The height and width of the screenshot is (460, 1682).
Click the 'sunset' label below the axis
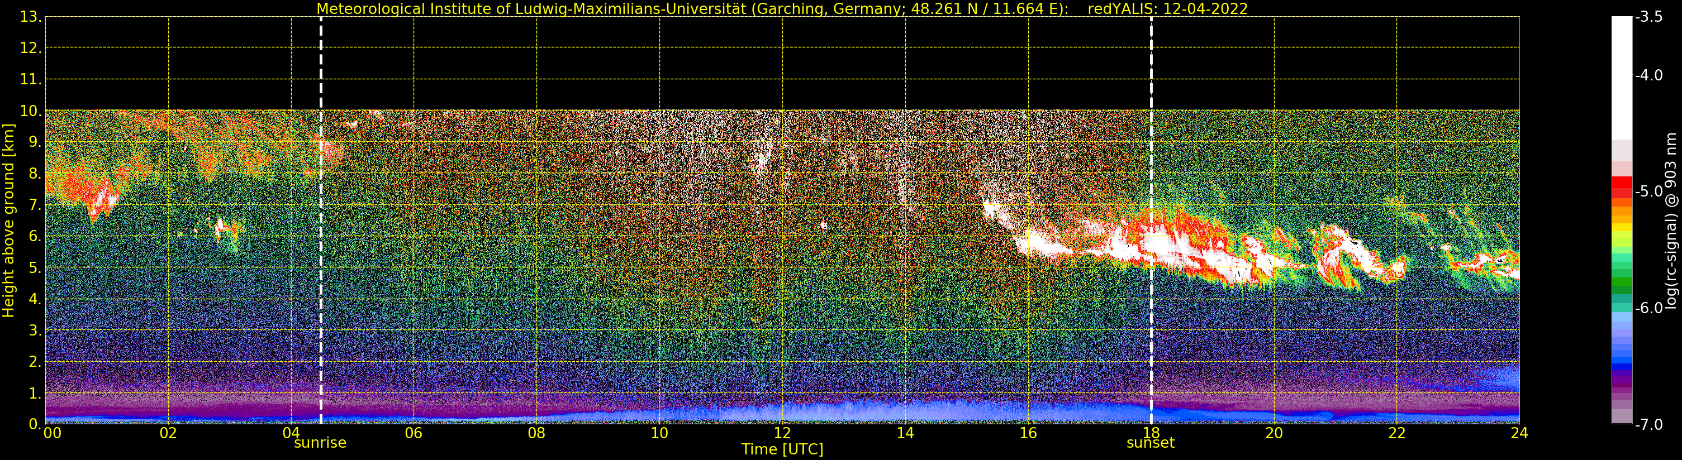(1151, 443)
